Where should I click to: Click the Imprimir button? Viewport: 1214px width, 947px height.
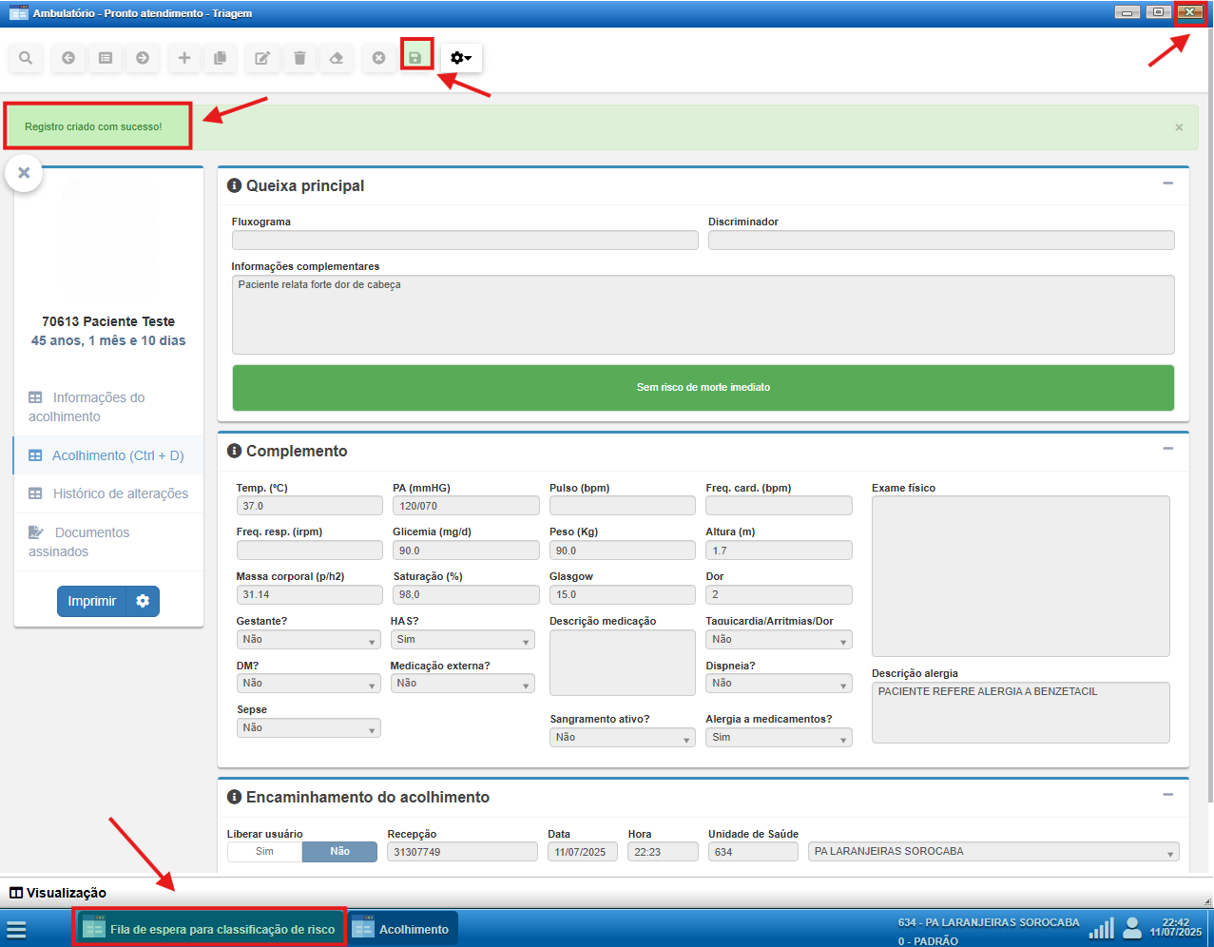coord(92,601)
